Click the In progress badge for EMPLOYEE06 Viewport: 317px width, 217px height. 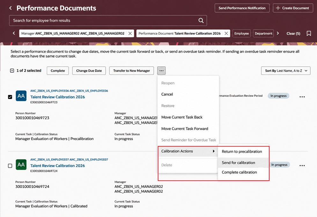(x=278, y=96)
